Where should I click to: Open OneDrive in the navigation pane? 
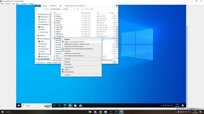click(x=42, y=35)
